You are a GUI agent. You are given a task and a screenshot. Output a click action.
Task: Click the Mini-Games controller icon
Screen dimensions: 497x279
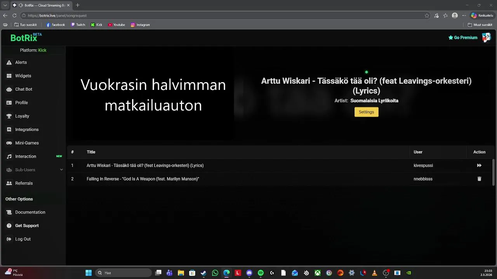coord(9,143)
